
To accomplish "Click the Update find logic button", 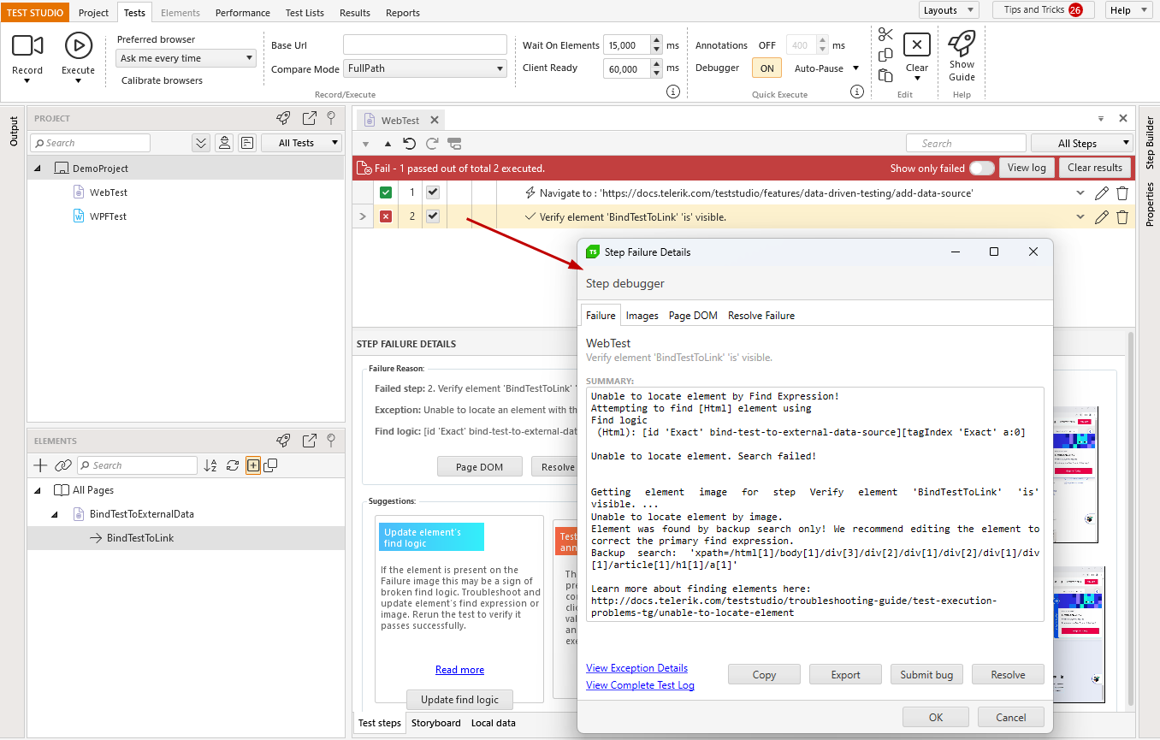I will 459,700.
